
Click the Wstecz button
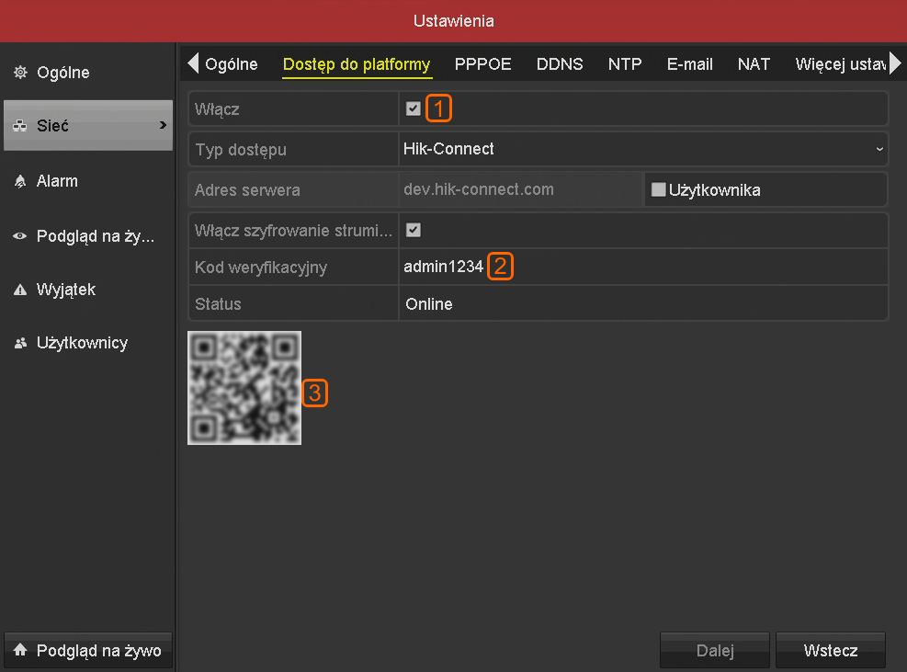tap(830, 651)
